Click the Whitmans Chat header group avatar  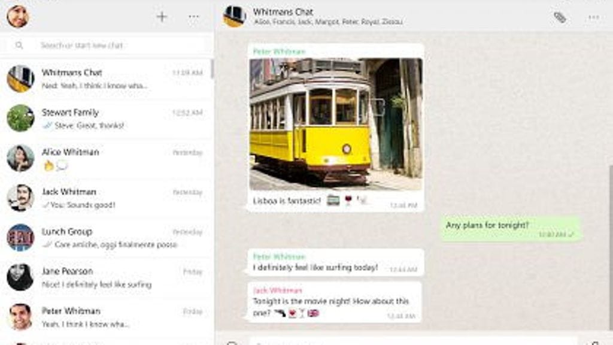click(234, 16)
